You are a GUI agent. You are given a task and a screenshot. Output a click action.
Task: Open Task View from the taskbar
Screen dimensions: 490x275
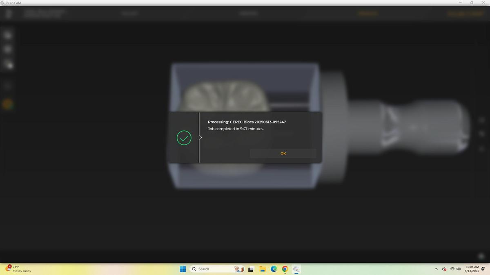(251, 269)
